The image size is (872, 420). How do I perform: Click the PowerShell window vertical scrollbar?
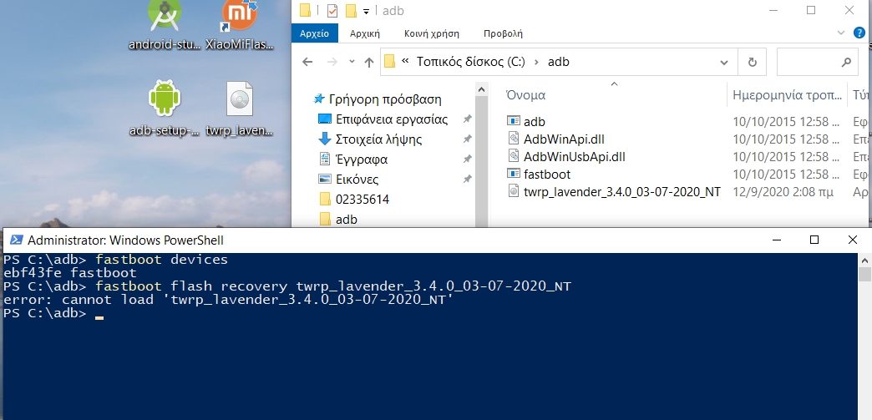864,334
